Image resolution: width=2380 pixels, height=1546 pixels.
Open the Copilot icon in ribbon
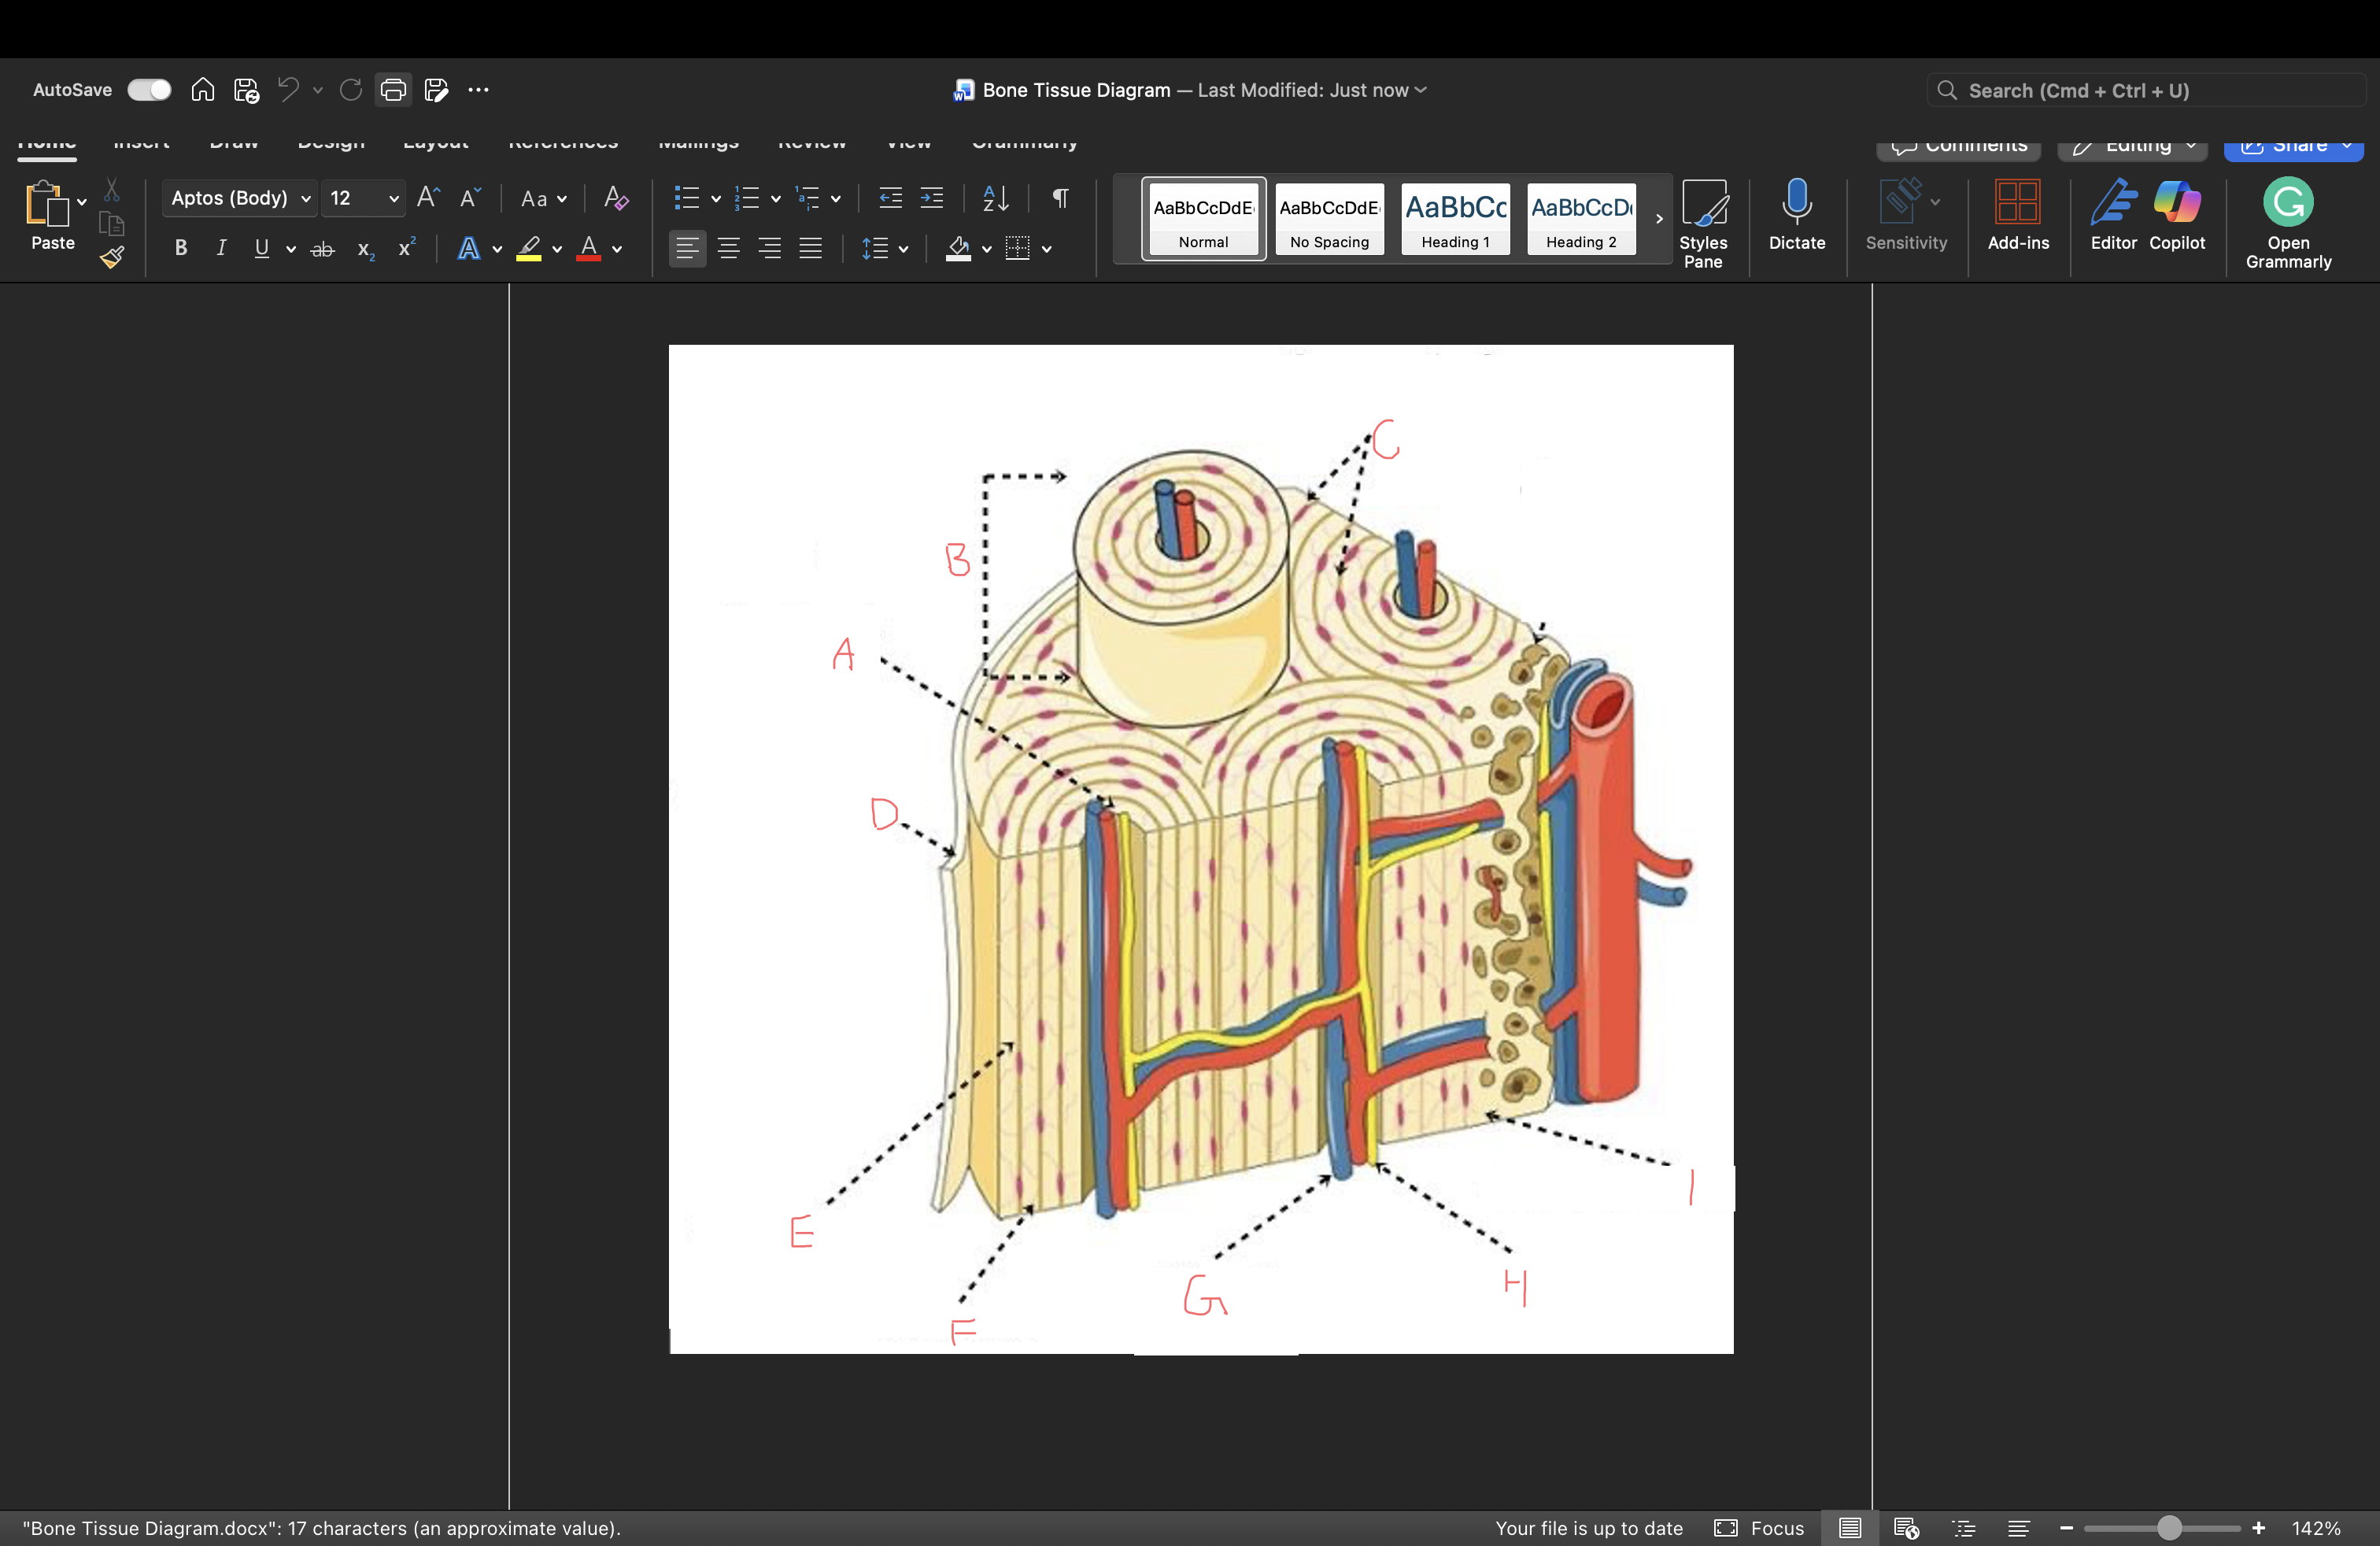(2176, 203)
